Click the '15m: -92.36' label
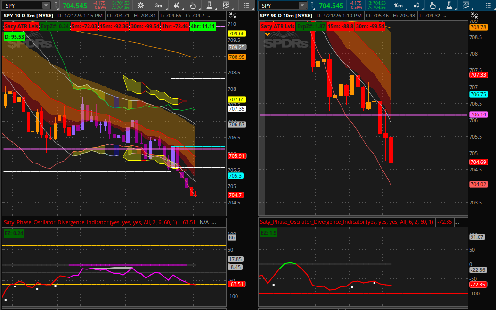This screenshot has height=310, width=496. pos(114,26)
